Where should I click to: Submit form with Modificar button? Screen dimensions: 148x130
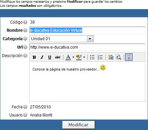click(79, 125)
